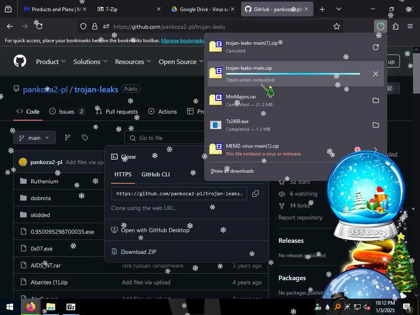The width and height of the screenshot is (420, 315).
Task: Click the GitHub Octocat logo
Action: click(20, 62)
